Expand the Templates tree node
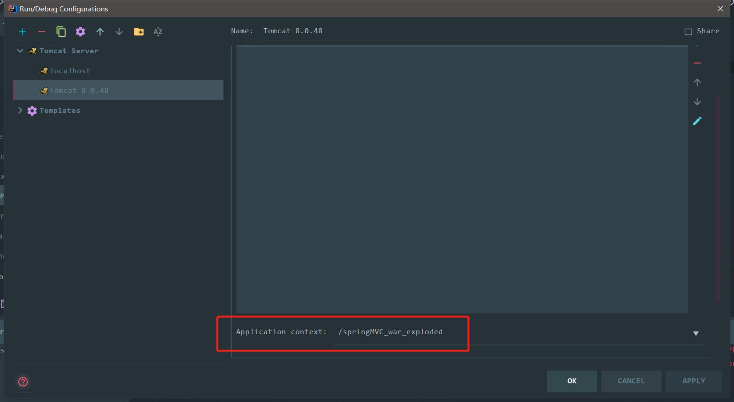 [x=20, y=111]
